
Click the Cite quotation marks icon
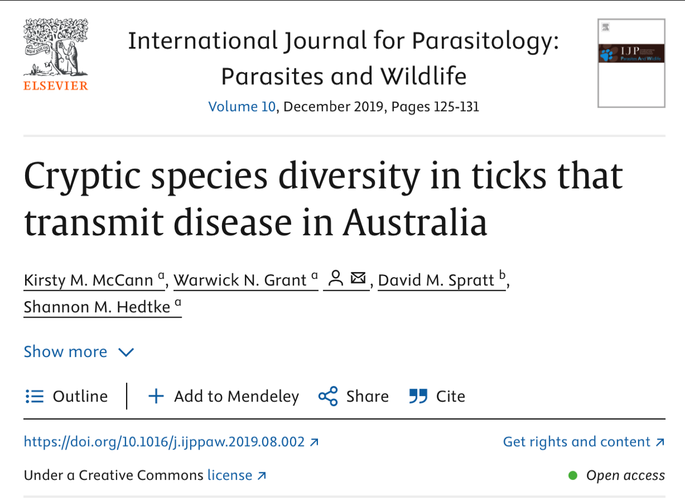coord(418,397)
